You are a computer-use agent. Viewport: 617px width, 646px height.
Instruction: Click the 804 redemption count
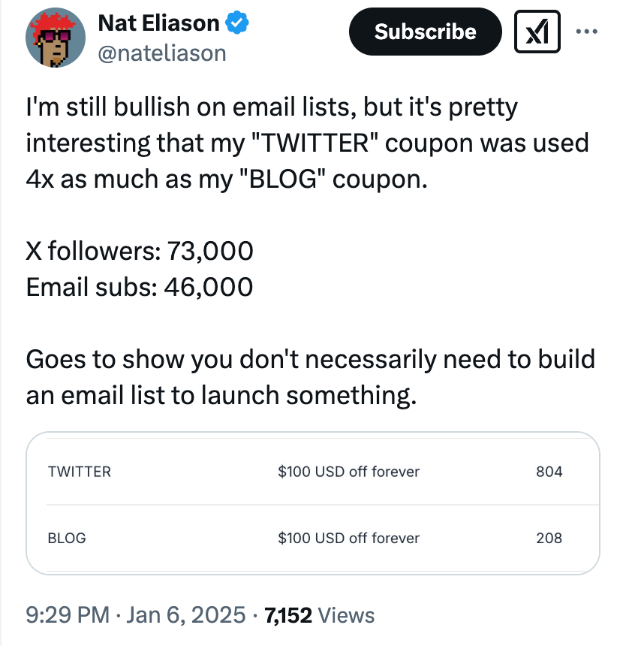tap(550, 472)
